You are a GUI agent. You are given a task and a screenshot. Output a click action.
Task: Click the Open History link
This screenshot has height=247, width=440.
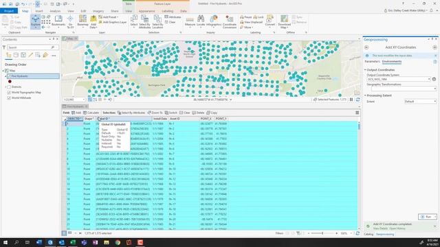pyautogui.click(x=397, y=228)
